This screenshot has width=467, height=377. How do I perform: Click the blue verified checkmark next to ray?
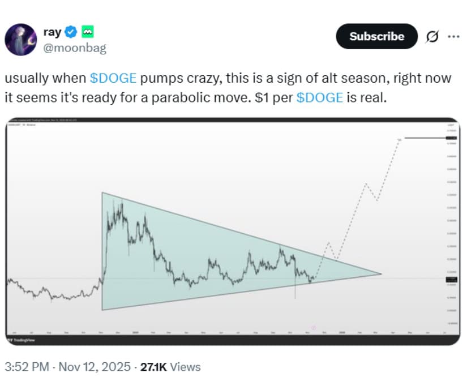click(x=70, y=32)
